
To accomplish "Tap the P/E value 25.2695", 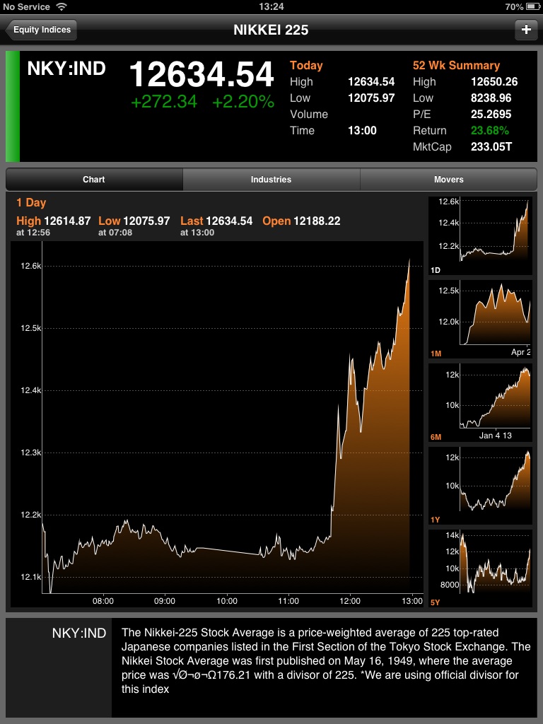I will (491, 114).
